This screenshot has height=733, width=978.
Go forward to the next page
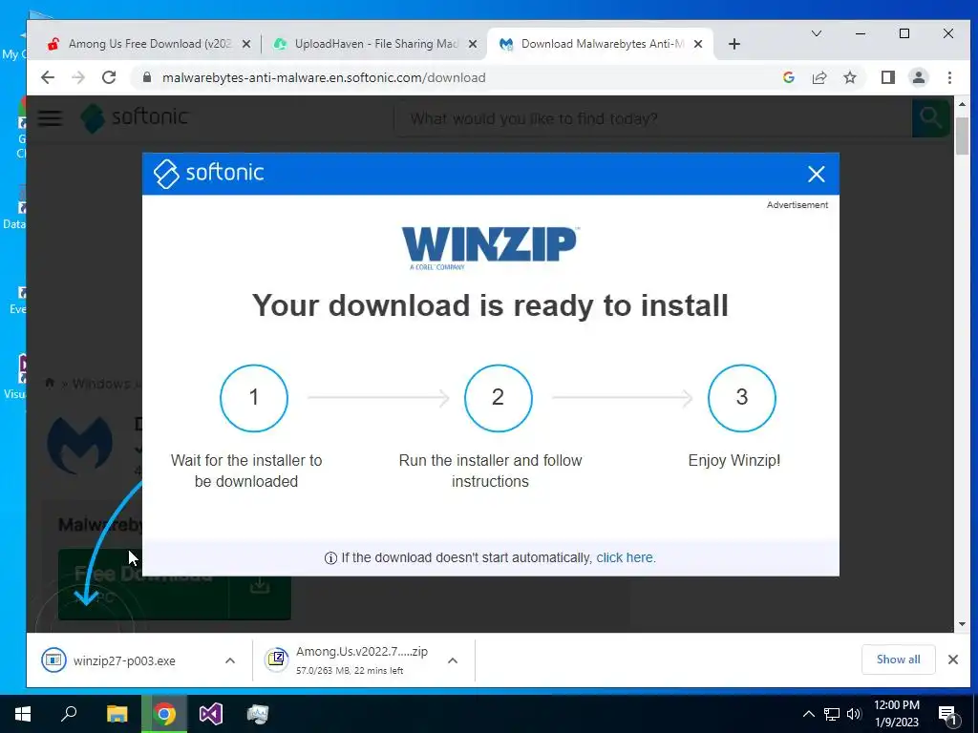click(x=78, y=77)
